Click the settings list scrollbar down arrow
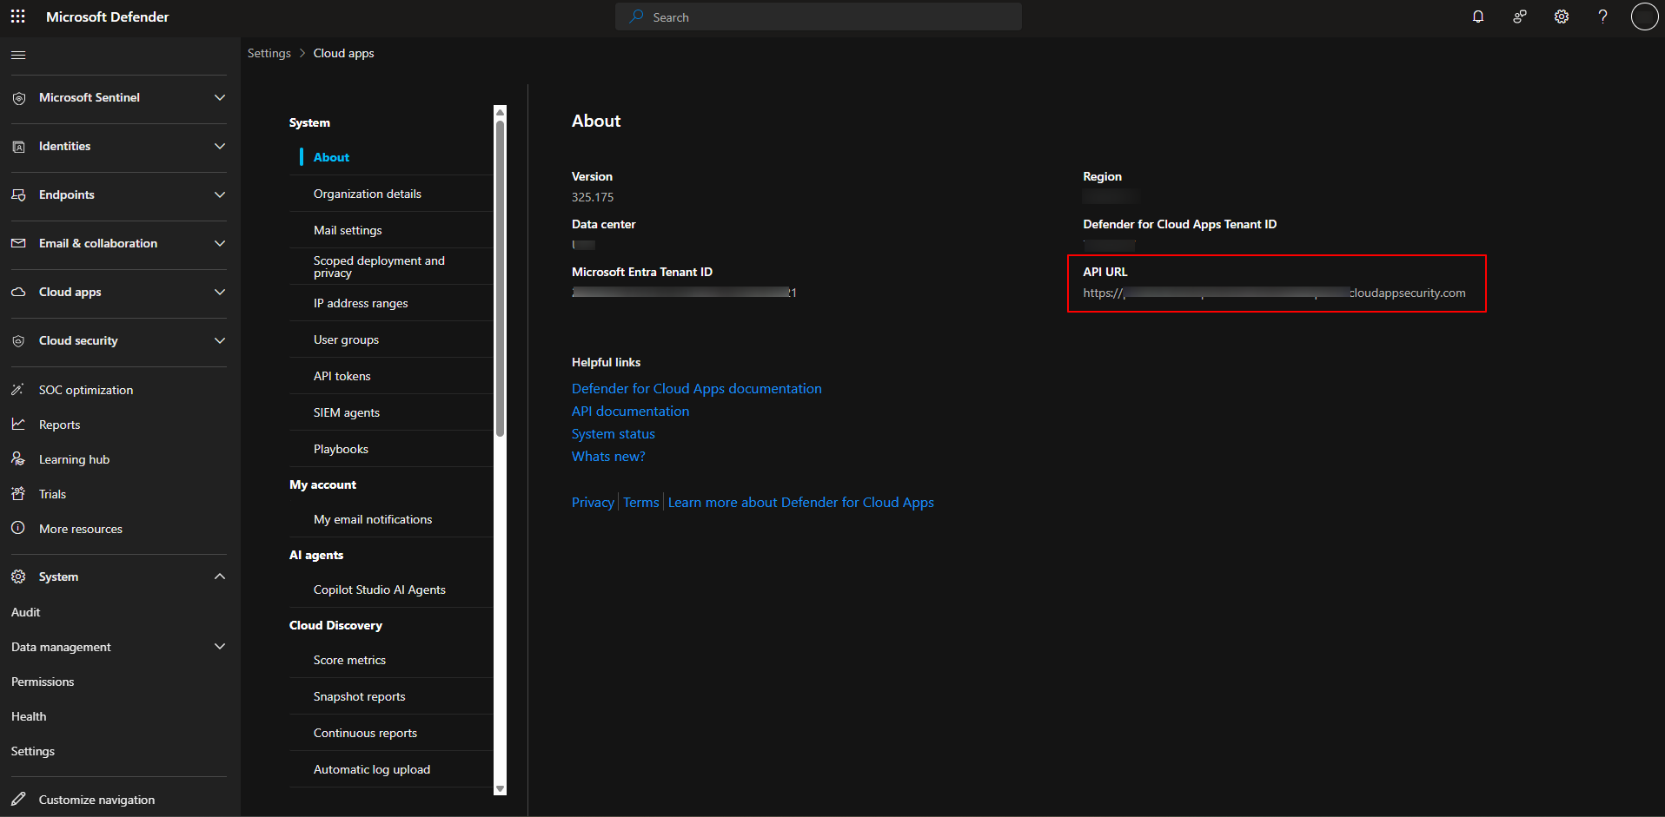The image size is (1665, 817). tap(500, 788)
